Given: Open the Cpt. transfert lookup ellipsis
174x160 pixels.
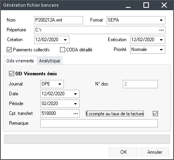Looking at the screenshot, I should click(76, 114).
